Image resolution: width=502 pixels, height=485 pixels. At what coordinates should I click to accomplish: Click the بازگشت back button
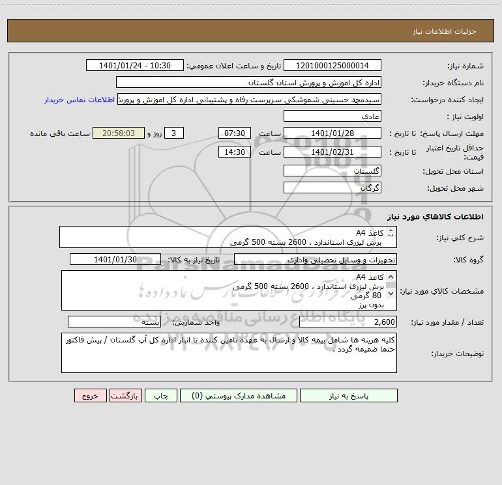[x=125, y=396]
